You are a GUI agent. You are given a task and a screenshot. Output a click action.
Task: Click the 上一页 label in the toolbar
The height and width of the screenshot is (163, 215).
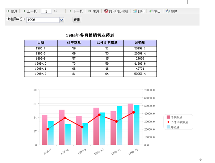[x=32, y=11]
